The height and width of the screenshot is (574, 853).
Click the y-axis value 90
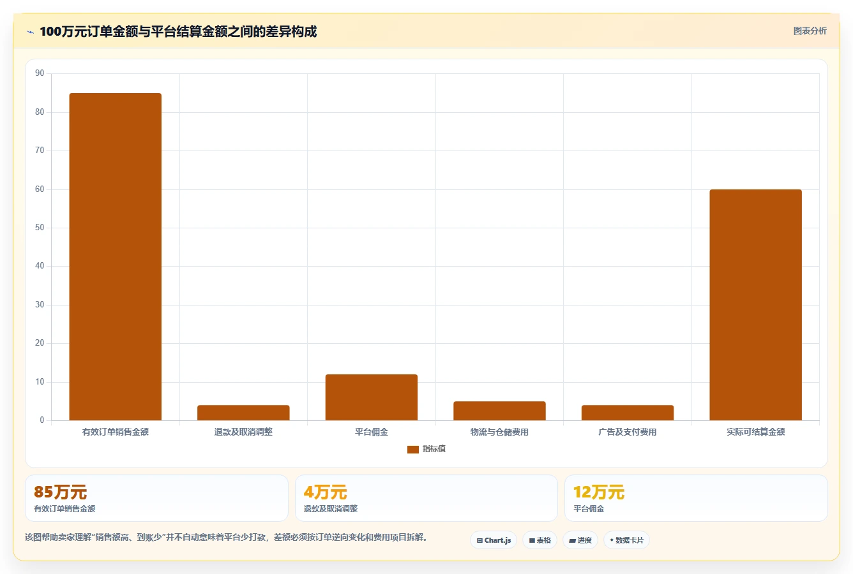(40, 73)
